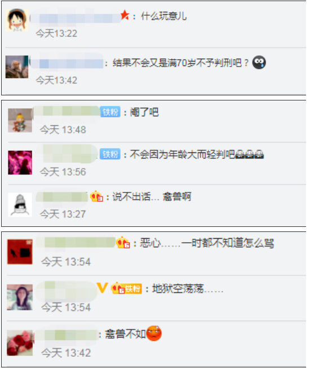Click the angry red emoji after 畜兽不如

(154, 333)
